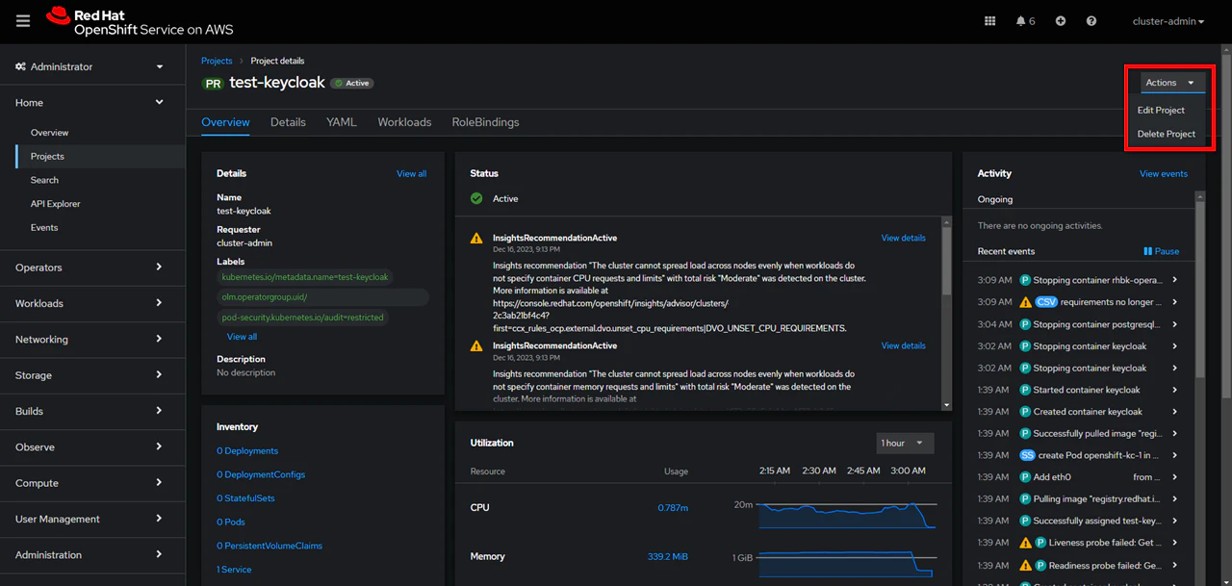
Task: Expand the Successfully pulled image event
Action: [x=1175, y=434]
